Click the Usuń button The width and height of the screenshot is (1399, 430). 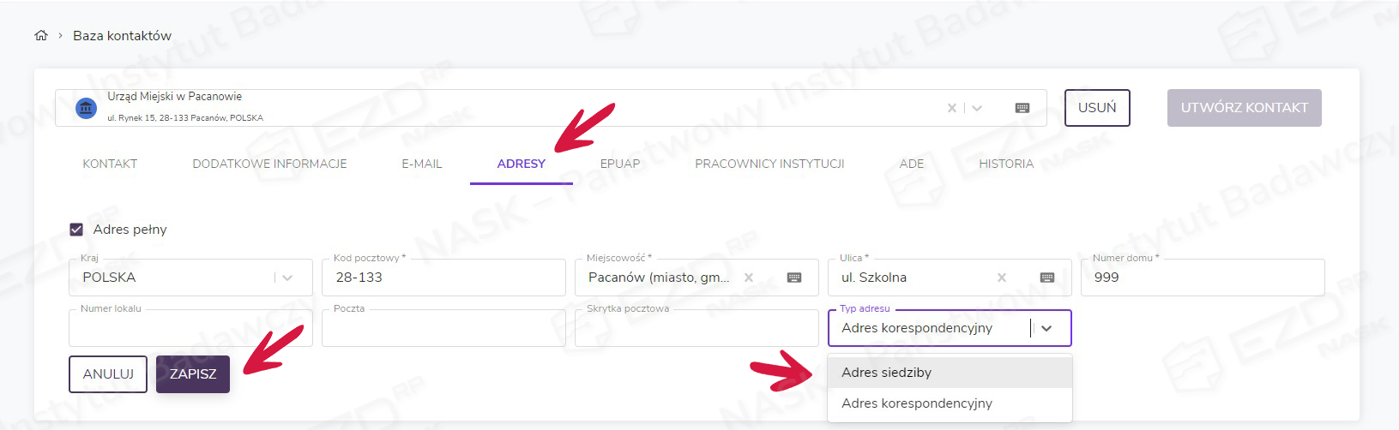click(x=1097, y=108)
